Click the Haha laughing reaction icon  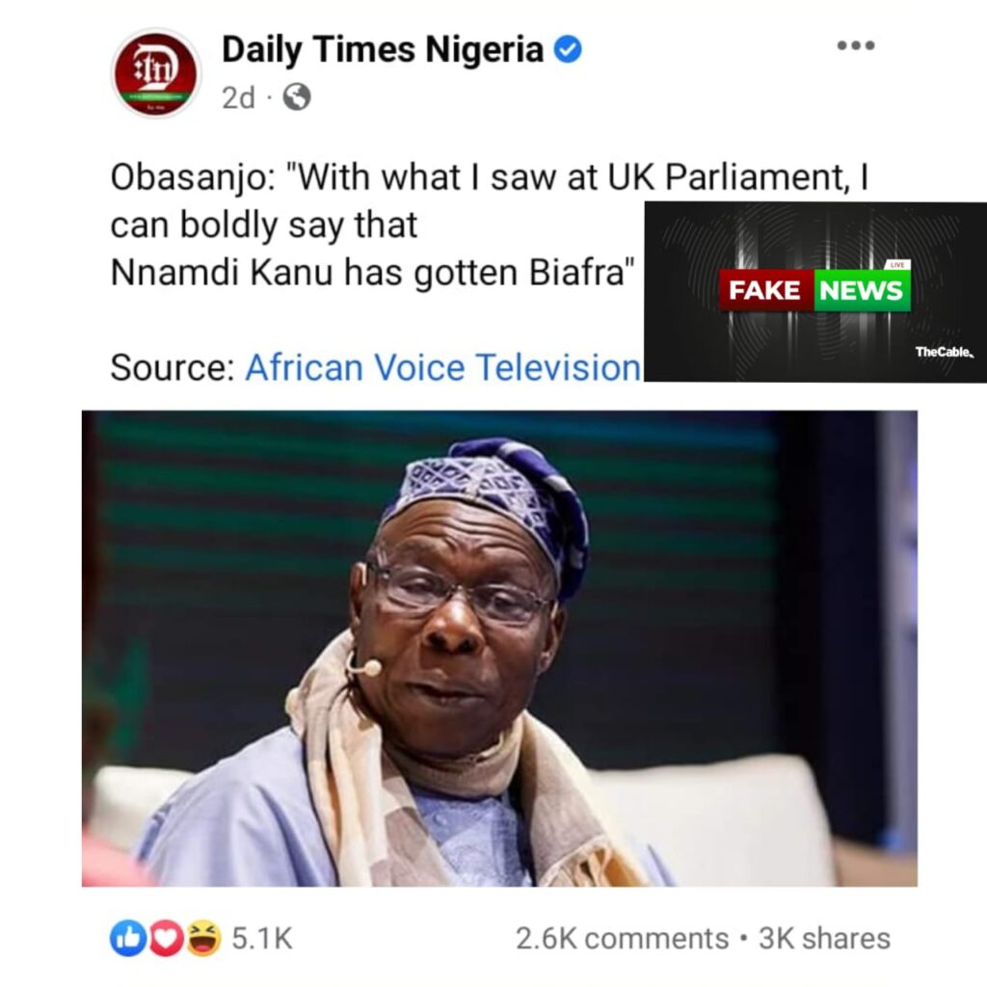click(202, 938)
